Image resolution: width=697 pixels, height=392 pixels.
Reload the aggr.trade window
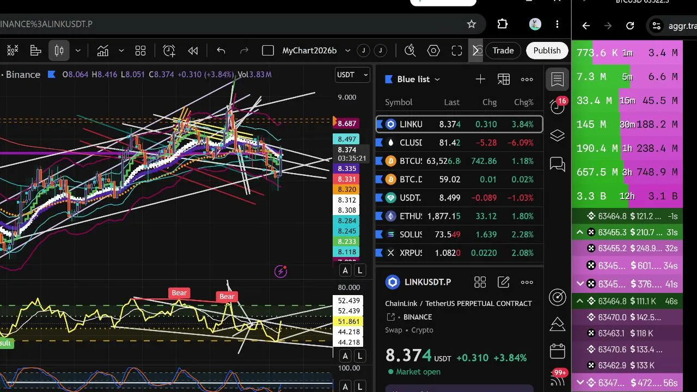(630, 26)
